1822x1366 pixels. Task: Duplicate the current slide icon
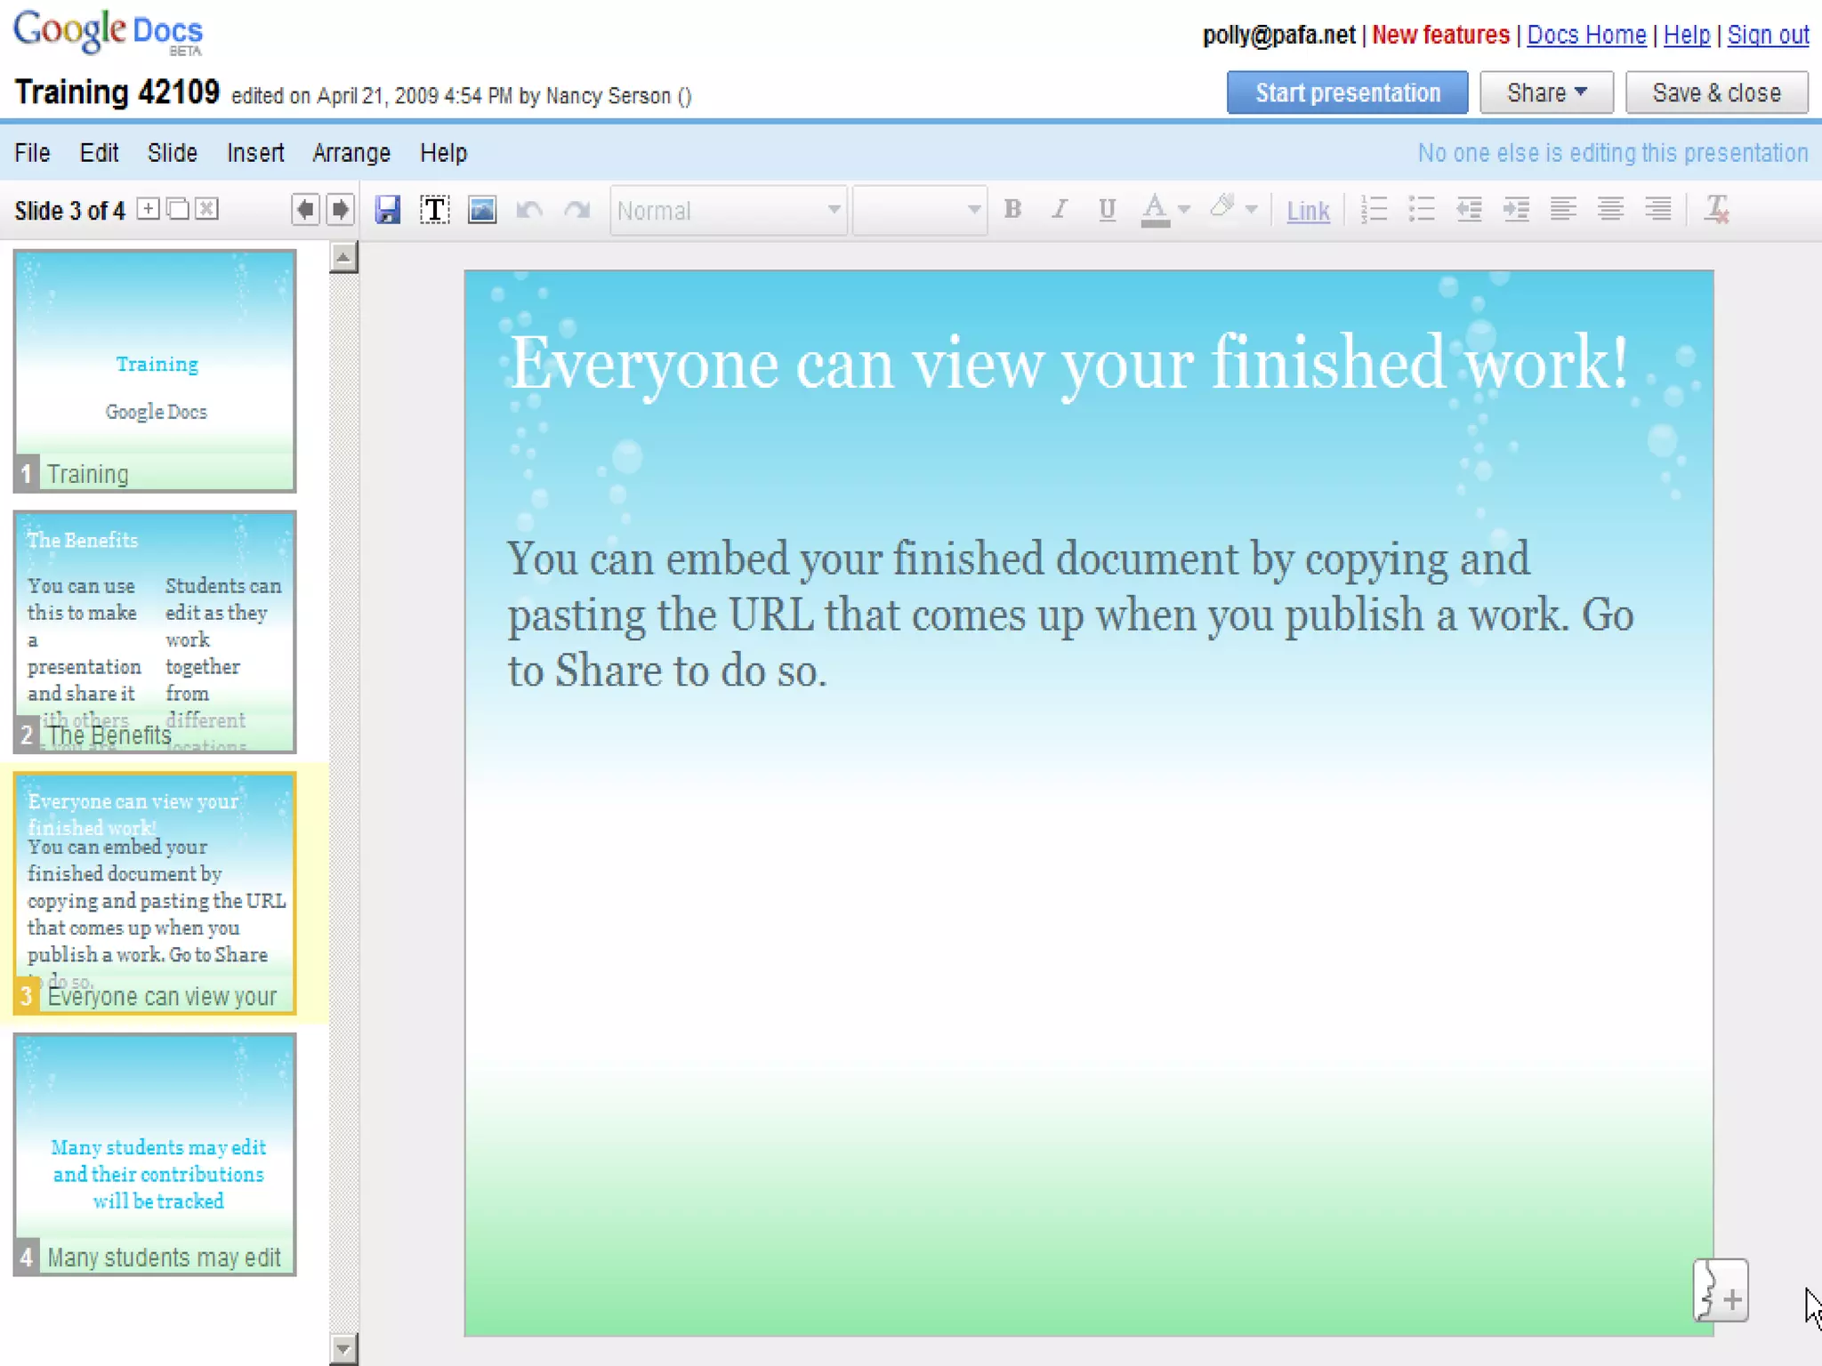pyautogui.click(x=178, y=209)
